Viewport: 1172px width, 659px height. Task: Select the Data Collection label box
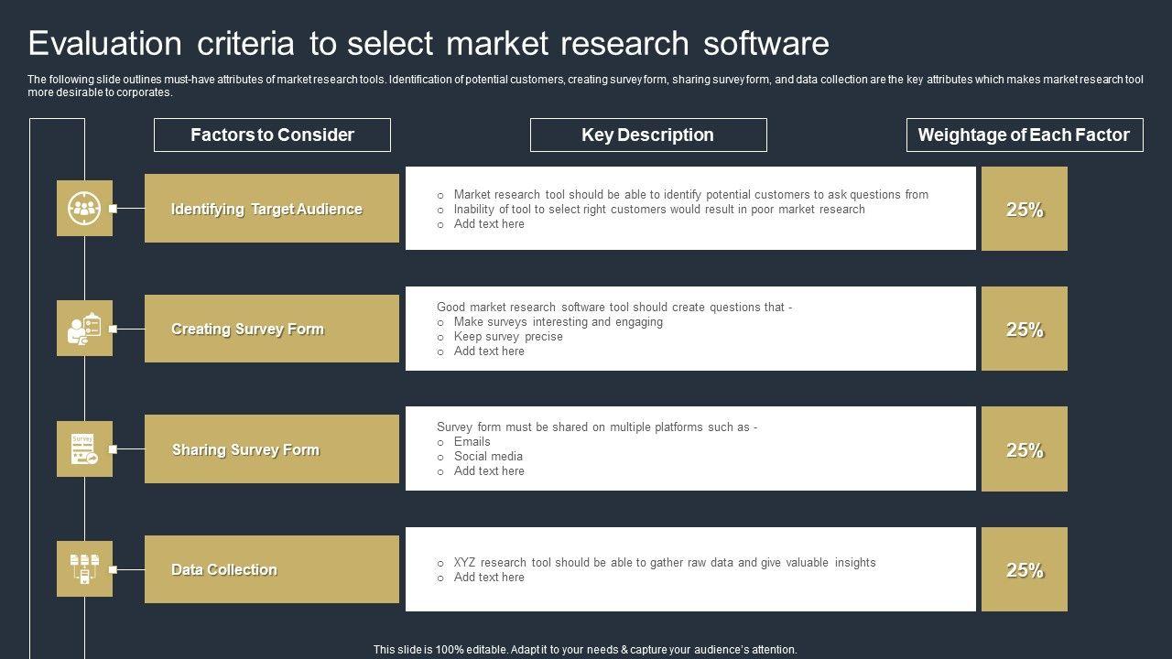[x=271, y=569]
